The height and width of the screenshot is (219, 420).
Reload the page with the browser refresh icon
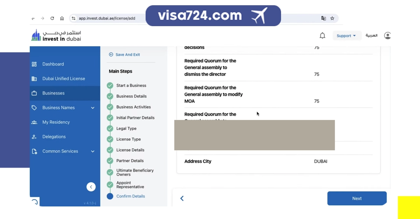pyautogui.click(x=52, y=18)
